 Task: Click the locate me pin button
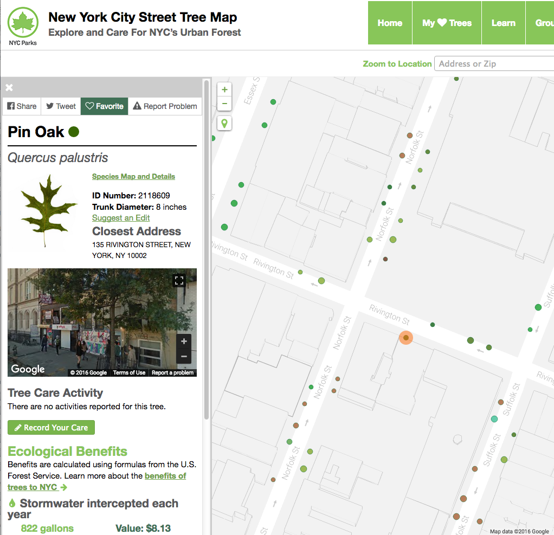[x=224, y=123]
